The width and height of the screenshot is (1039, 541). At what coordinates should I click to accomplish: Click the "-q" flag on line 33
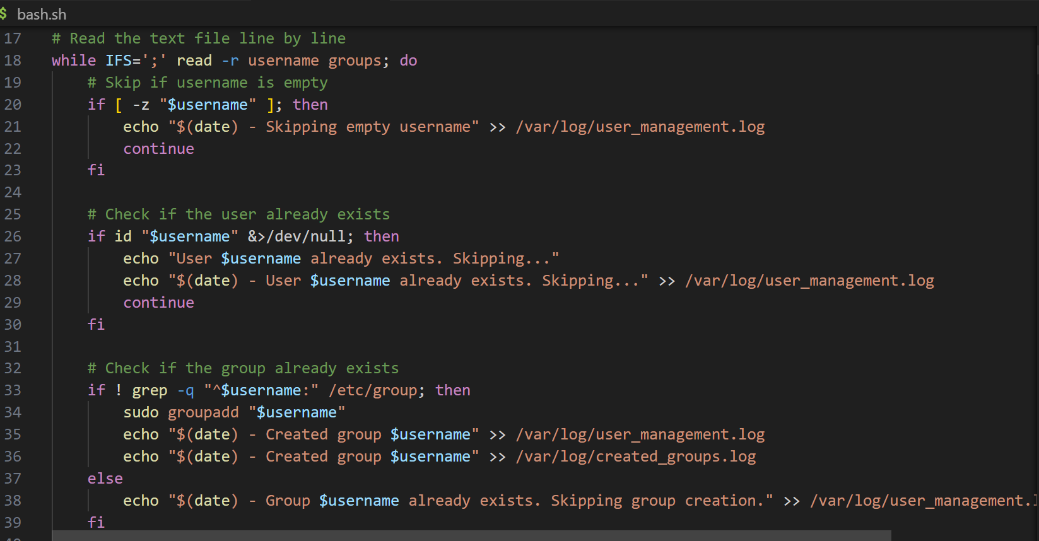(185, 390)
